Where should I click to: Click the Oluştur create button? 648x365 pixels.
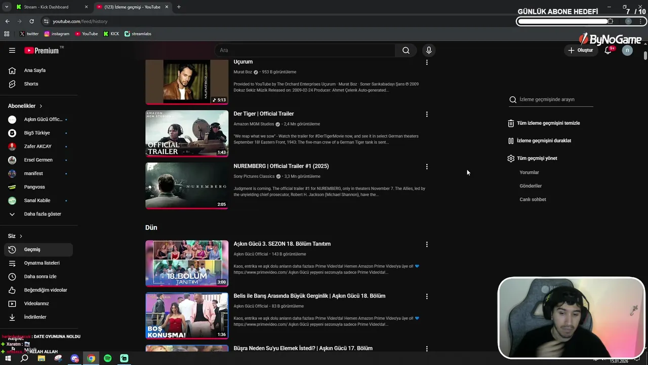pyautogui.click(x=580, y=50)
